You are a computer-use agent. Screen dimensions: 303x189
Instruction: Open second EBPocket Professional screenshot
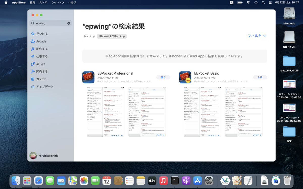pos(147,112)
